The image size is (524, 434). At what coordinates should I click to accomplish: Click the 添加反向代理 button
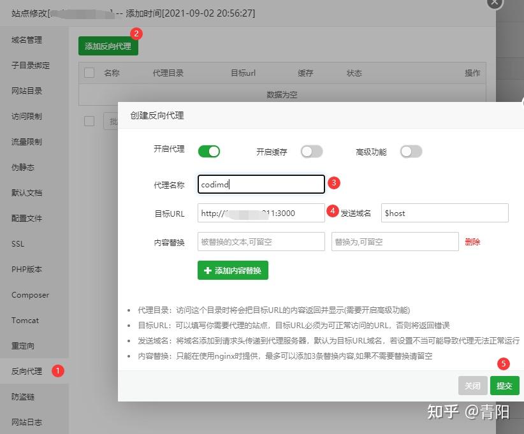108,46
